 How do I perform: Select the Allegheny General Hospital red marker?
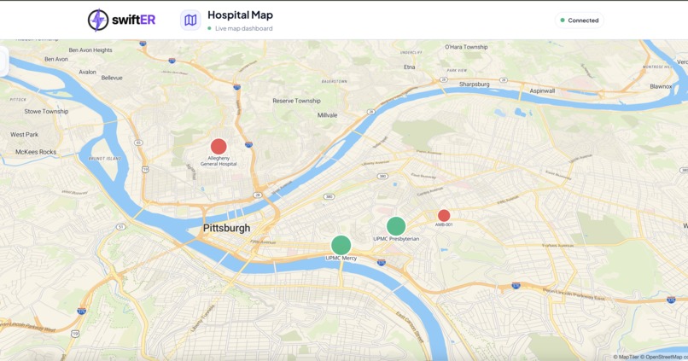point(219,147)
